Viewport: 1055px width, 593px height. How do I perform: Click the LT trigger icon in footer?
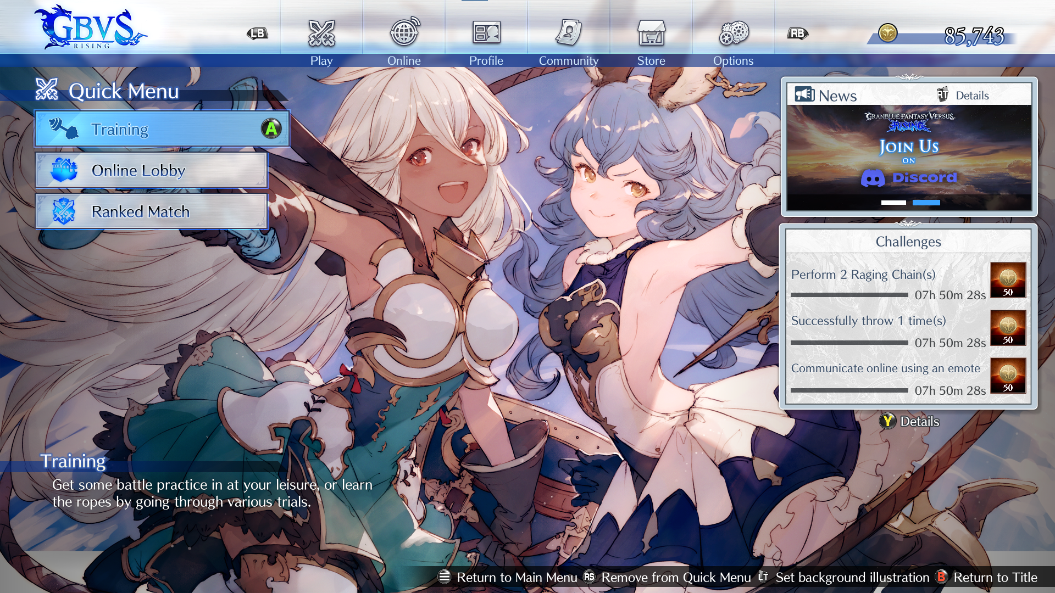pos(763,577)
